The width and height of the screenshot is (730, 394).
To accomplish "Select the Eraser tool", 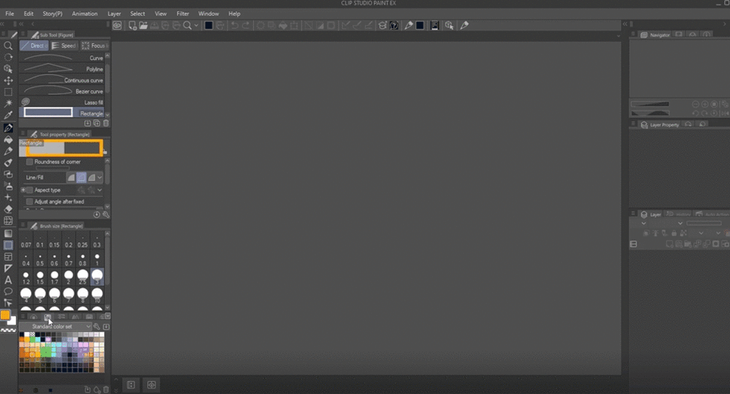I will point(8,209).
